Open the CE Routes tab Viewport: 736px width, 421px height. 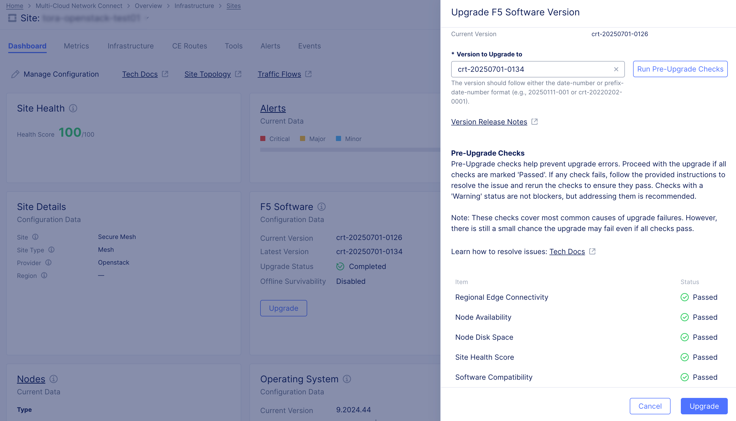click(190, 46)
